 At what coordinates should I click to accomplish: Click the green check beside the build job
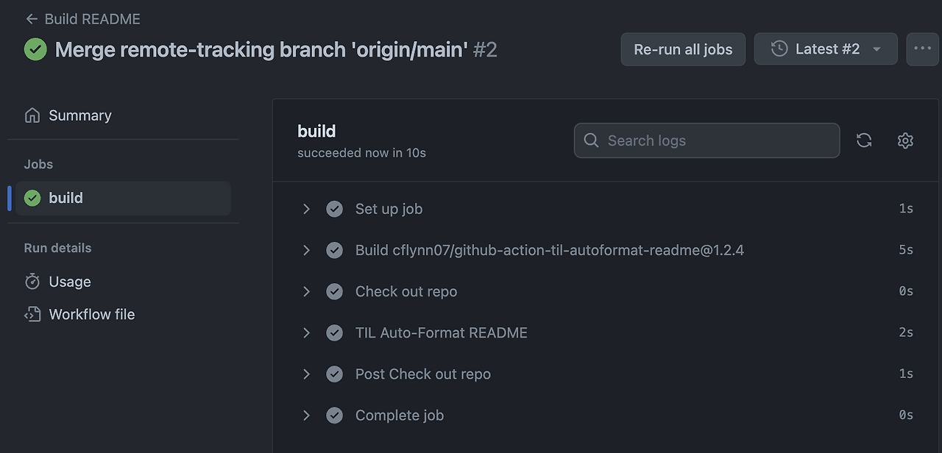32,197
